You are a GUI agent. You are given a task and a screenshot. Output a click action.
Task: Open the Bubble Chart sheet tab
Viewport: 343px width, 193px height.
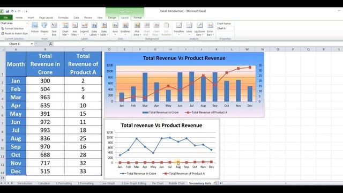[x=176, y=183]
